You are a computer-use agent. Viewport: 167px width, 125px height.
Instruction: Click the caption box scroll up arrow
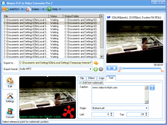tap(146, 88)
